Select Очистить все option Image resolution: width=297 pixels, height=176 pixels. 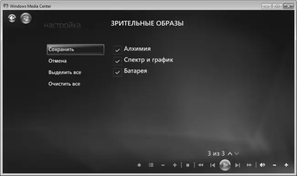pos(64,84)
